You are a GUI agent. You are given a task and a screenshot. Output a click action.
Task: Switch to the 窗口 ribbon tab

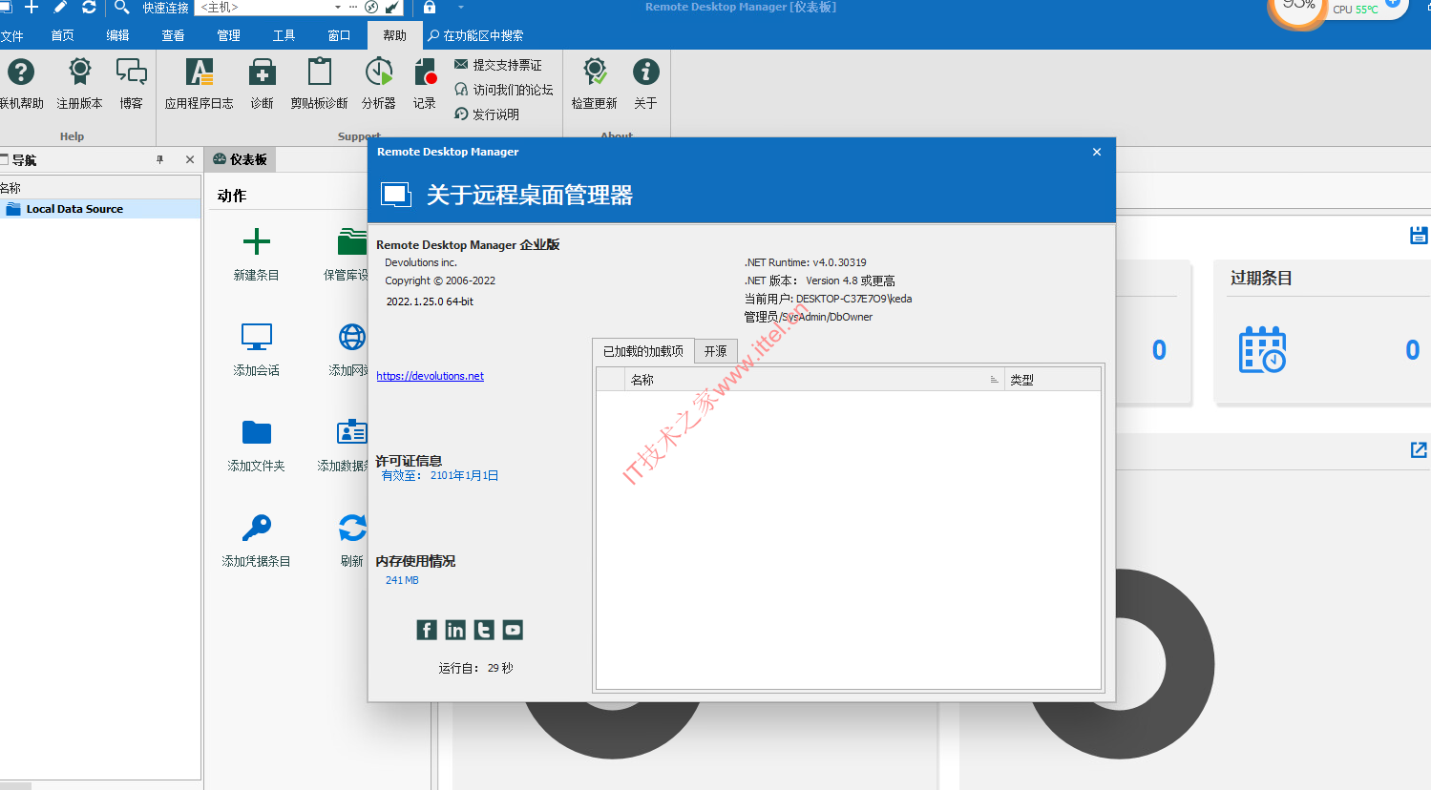(339, 35)
